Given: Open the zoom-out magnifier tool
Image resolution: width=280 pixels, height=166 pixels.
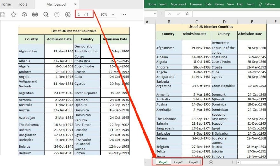Looking at the screenshot, I should pos(46,14).
